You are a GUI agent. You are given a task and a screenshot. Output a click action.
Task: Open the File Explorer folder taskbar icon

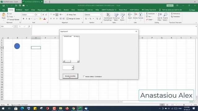(61, 108)
